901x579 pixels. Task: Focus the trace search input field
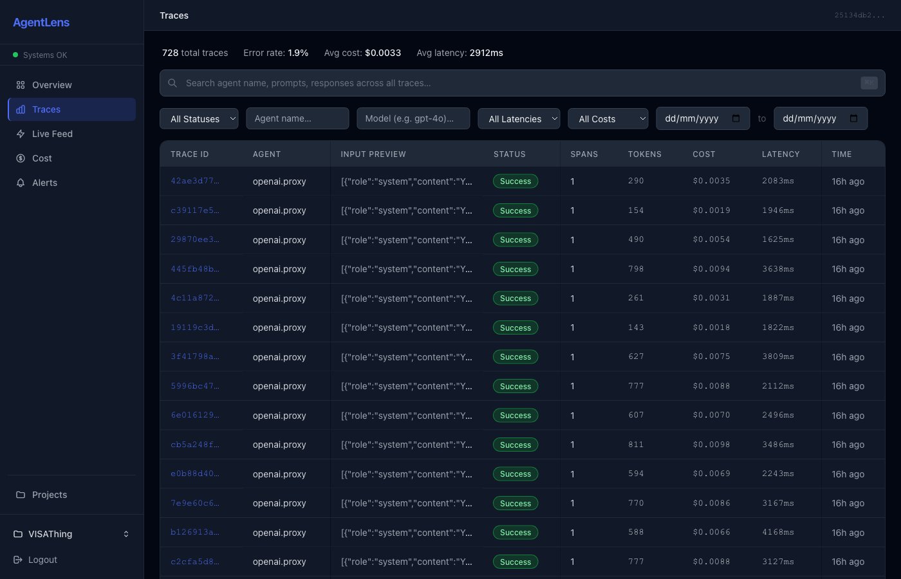[522, 83]
